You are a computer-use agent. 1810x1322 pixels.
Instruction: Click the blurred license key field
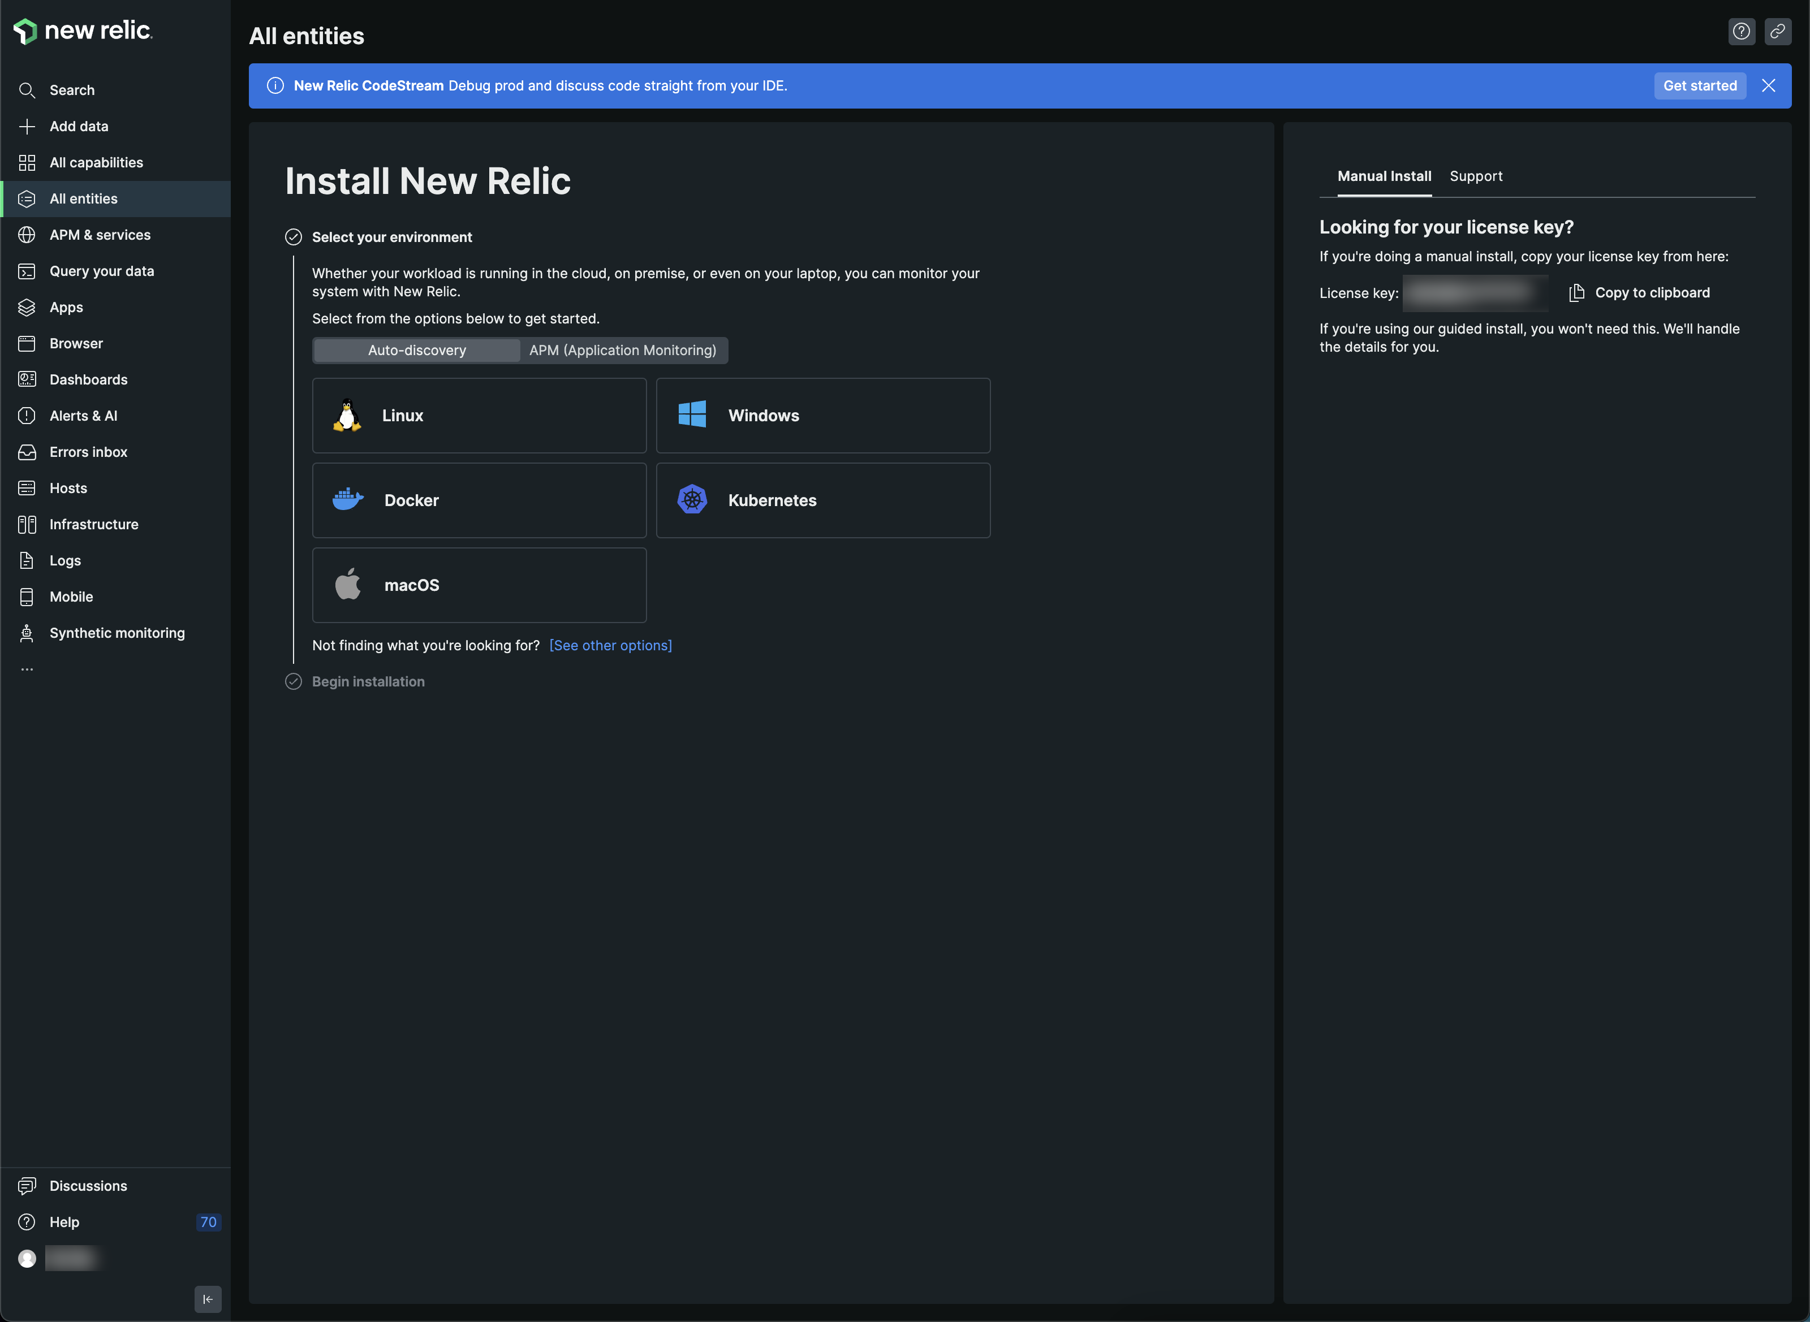[1475, 293]
